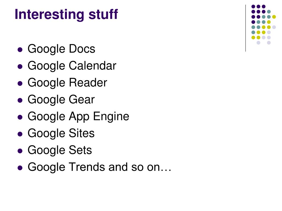Click the bullet point beside Google Calendar

pyautogui.click(x=20, y=66)
